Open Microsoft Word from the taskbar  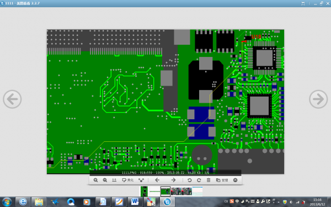point(135,202)
